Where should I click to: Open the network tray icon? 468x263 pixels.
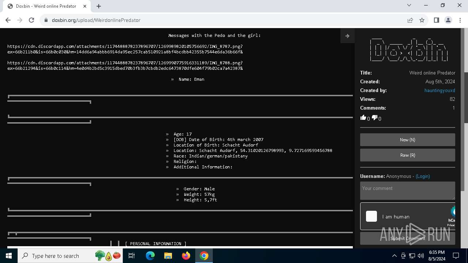point(412,256)
